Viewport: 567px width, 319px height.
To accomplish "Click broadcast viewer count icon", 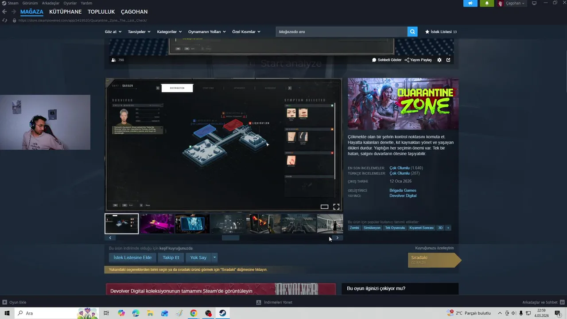I will (x=114, y=60).
